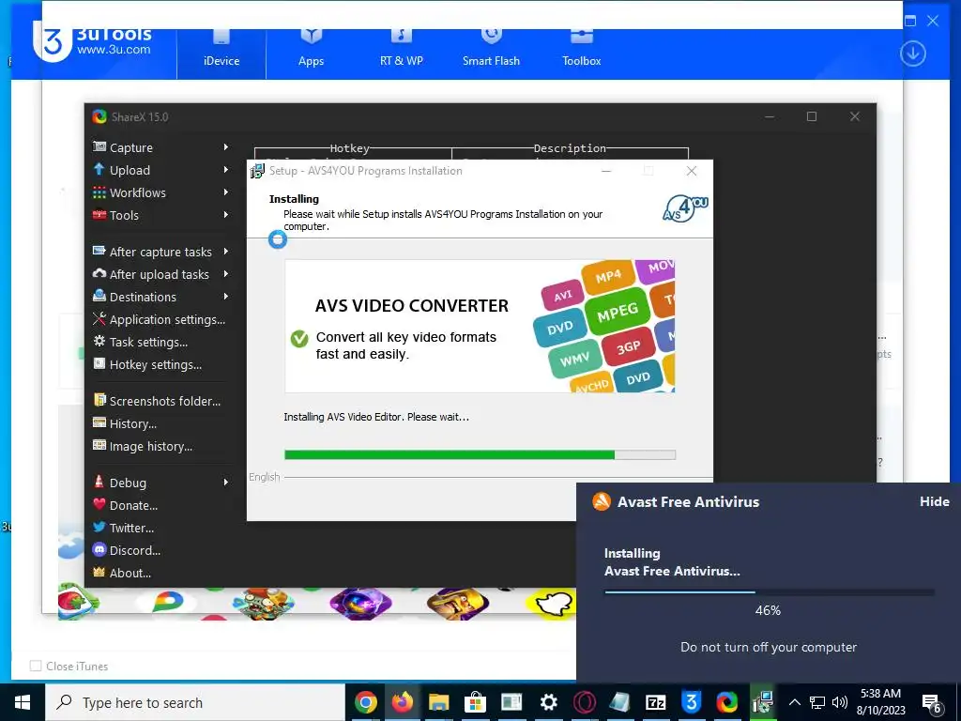Expand the Capture submenu arrow
Viewport: 961px width, 721px height.
click(225, 147)
